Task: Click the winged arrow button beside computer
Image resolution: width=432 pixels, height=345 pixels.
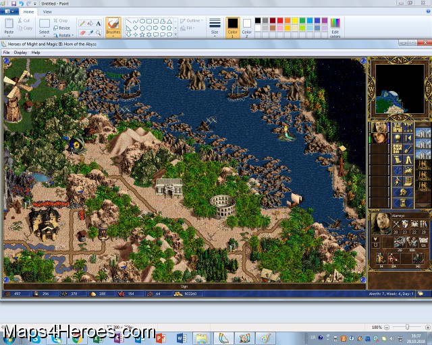Action: click(398, 181)
